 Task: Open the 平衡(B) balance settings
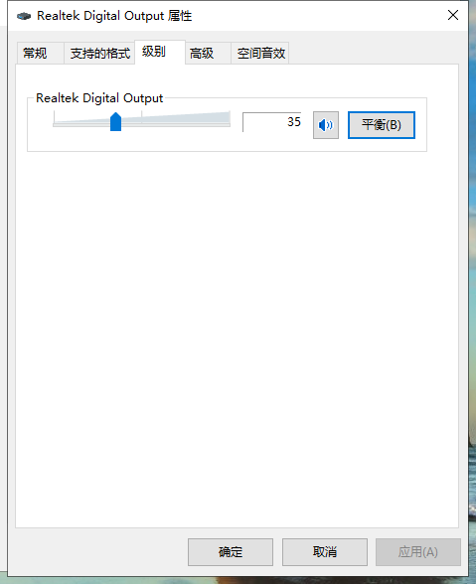click(382, 125)
